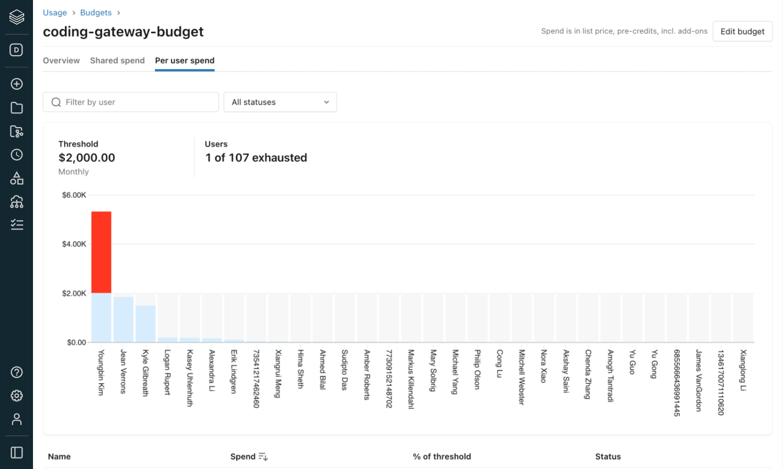Open the Workspace folder icon
The image size is (783, 469).
(x=16, y=108)
